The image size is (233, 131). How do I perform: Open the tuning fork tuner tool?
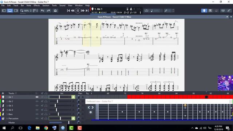pyautogui.click(x=166, y=11)
